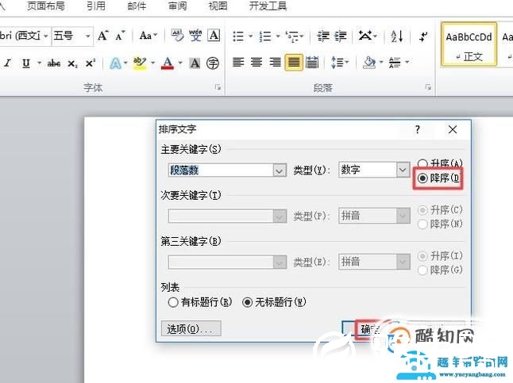Open the 引用 ribbon tab
This screenshot has height=383, width=513.
coord(96,6)
